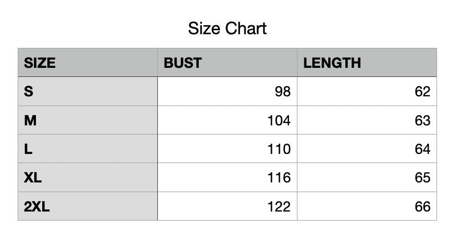Click the bust value 104
Image resolution: width=465 pixels, height=252 pixels.
(279, 120)
